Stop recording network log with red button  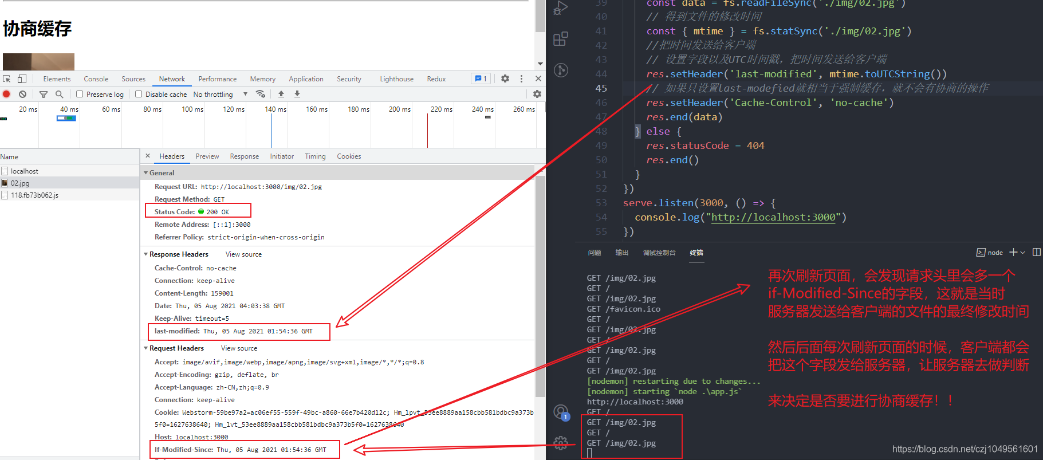coord(7,94)
